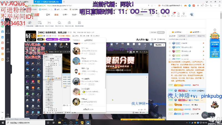Click the 轻语 streamer avatar logo
The width and height of the screenshot is (222, 125).
[x=31, y=36]
